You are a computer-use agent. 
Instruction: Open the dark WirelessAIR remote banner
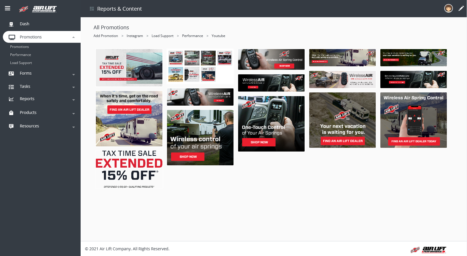271,83
